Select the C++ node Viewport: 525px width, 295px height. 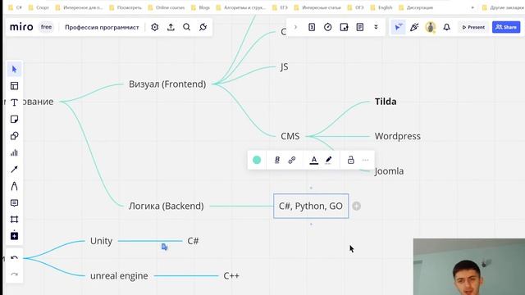click(x=231, y=275)
